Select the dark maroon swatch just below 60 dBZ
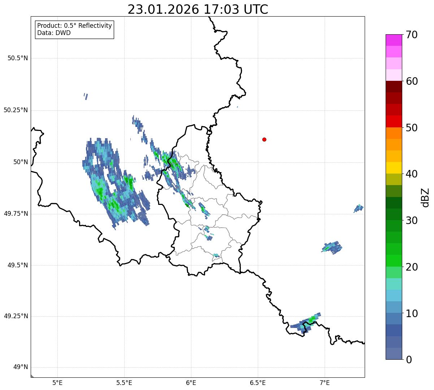434x390 pixels. point(394,87)
